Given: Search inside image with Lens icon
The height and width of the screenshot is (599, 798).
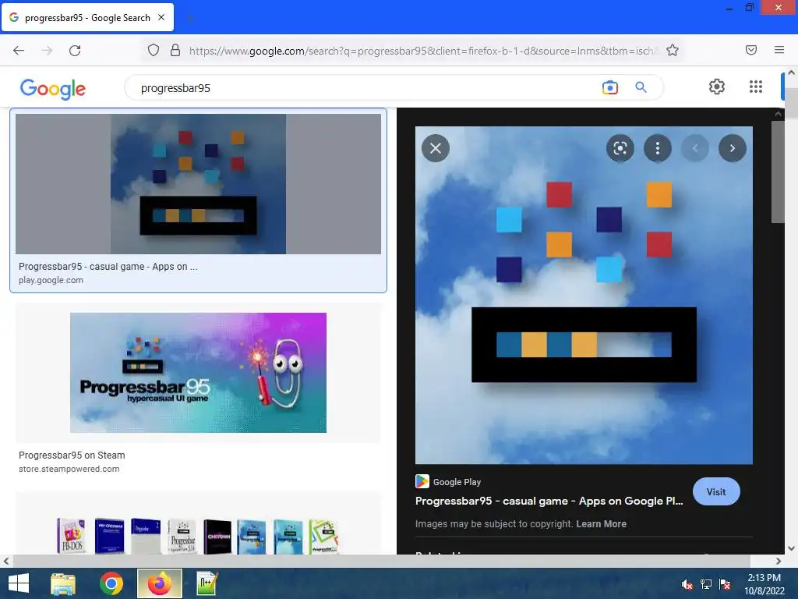Looking at the screenshot, I should (x=620, y=148).
